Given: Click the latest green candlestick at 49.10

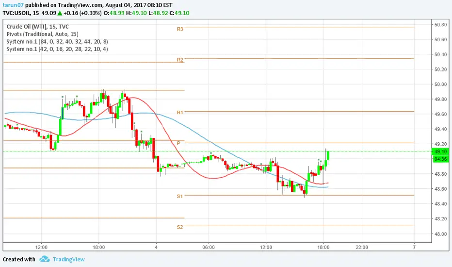Looking at the screenshot, I should pyautogui.click(x=328, y=155).
